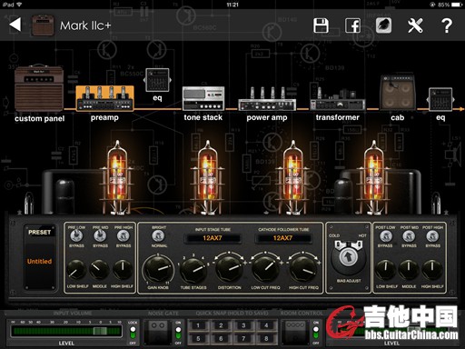Flip the PRE MID bypass switch

point(100,235)
